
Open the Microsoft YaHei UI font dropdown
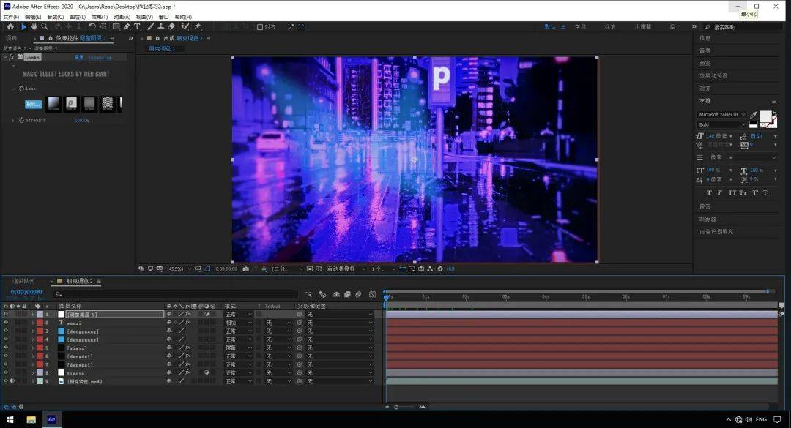tap(721, 115)
